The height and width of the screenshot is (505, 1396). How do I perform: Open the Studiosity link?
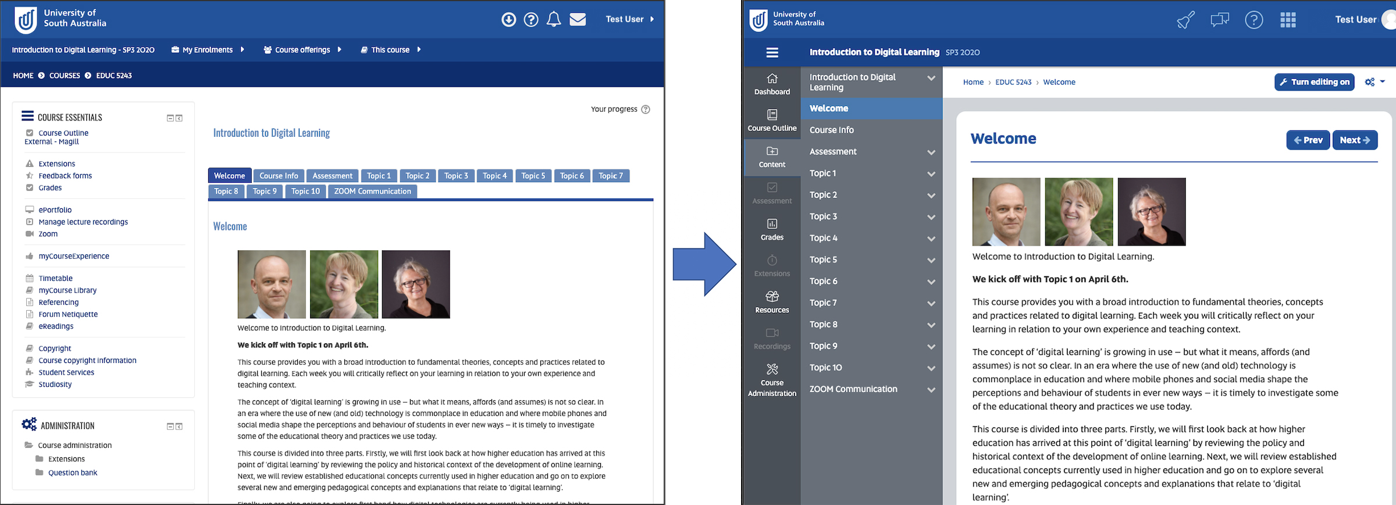point(55,385)
